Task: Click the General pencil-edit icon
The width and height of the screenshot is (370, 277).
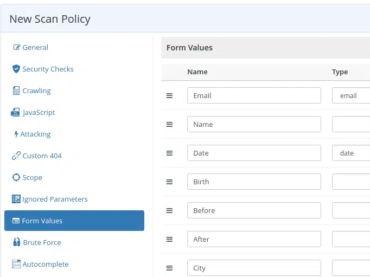Action: coord(16,47)
